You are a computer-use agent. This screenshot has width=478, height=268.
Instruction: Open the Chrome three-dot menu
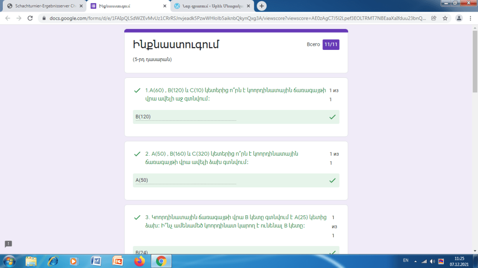(x=471, y=18)
